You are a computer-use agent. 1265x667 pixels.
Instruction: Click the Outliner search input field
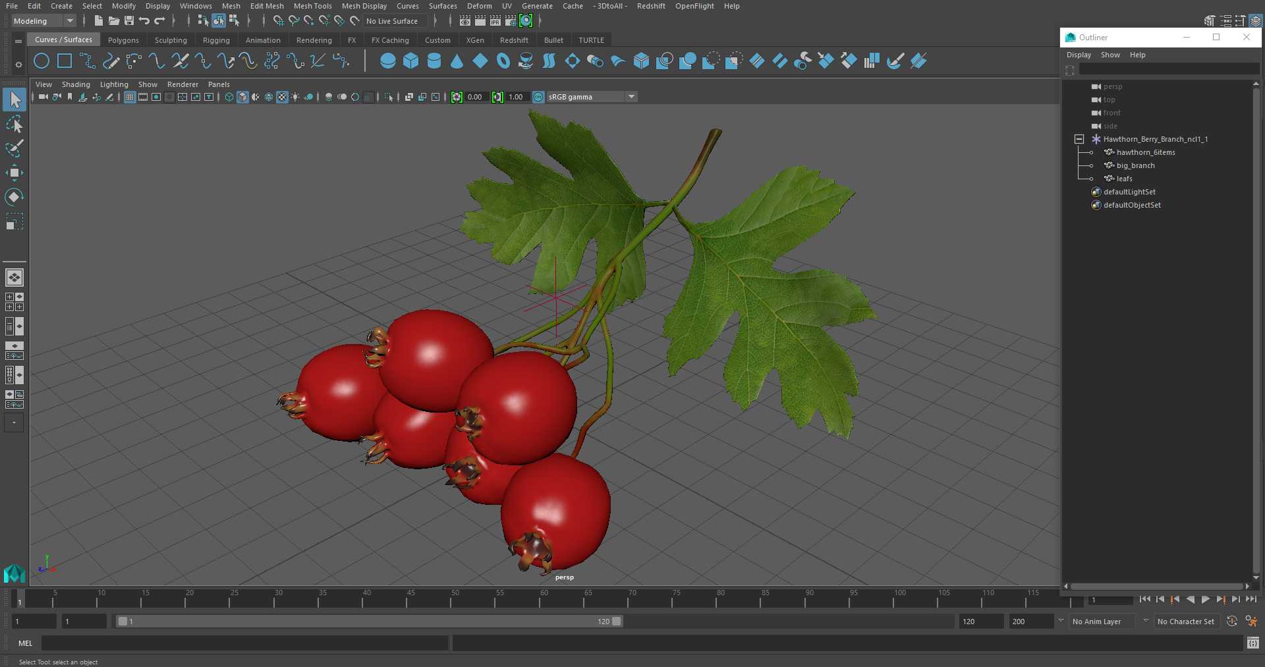[x=1168, y=70]
